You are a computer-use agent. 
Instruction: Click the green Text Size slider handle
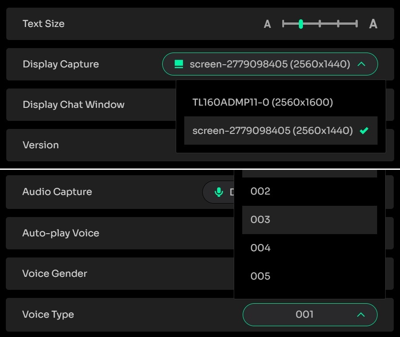tap(301, 24)
